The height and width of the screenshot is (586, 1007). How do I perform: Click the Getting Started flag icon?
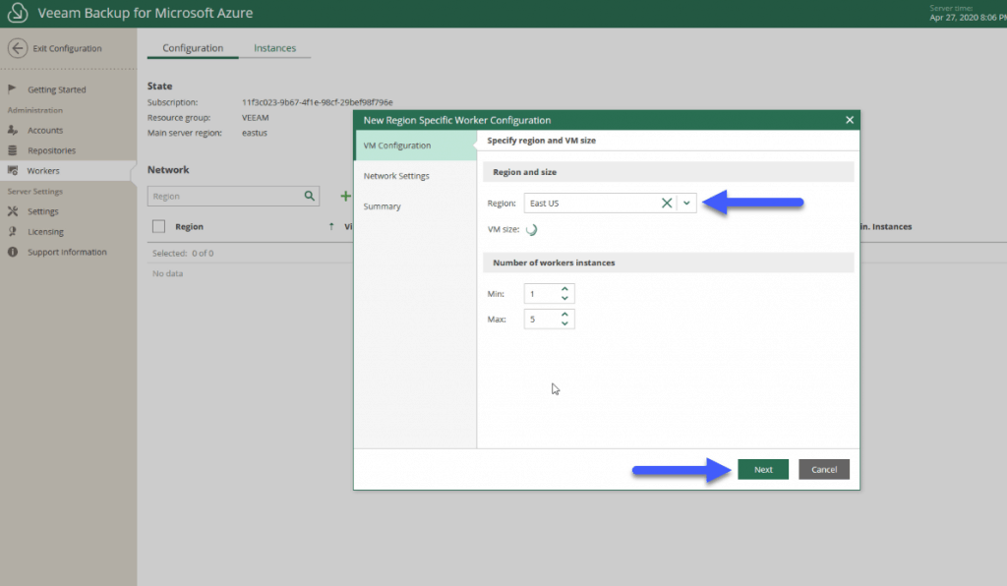(x=12, y=88)
